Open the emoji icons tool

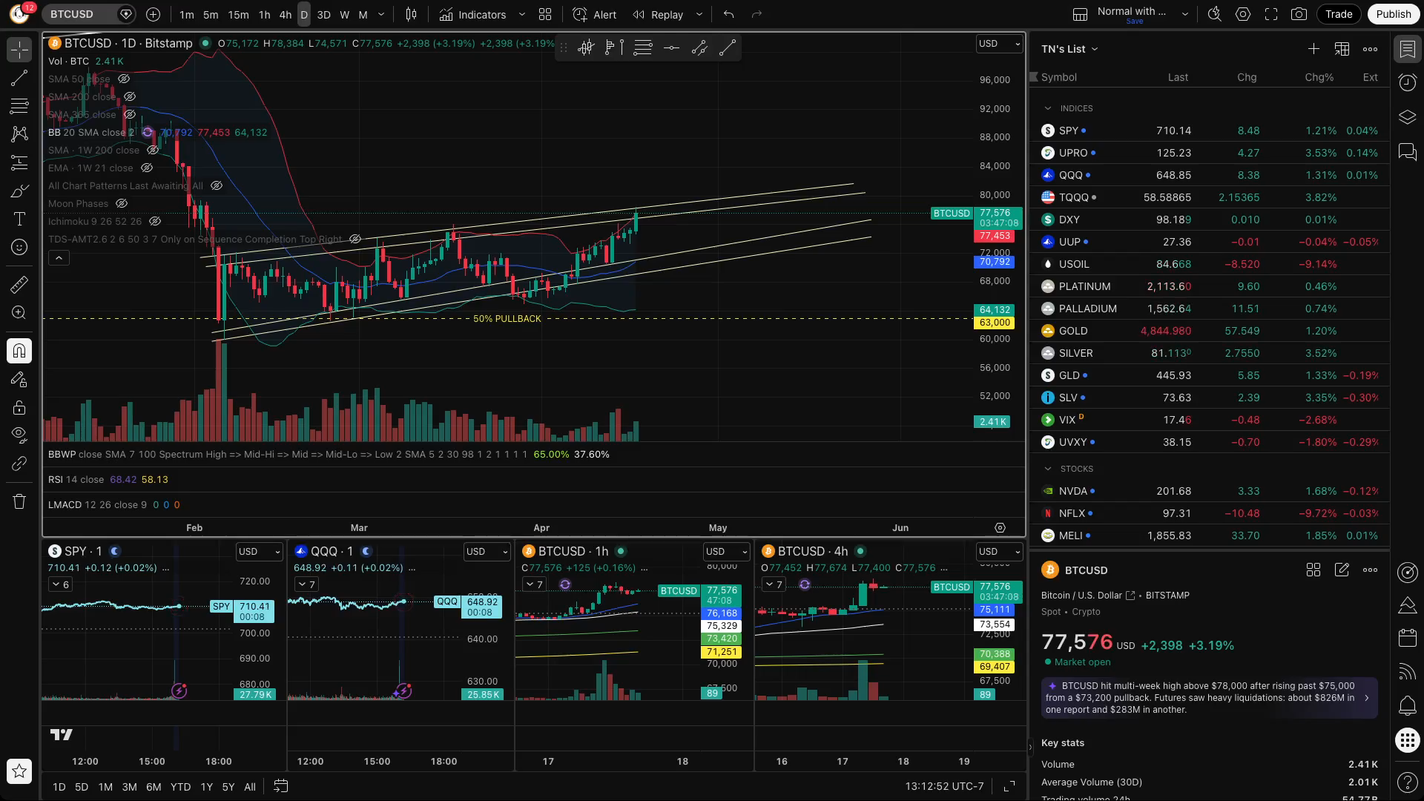coord(19,248)
